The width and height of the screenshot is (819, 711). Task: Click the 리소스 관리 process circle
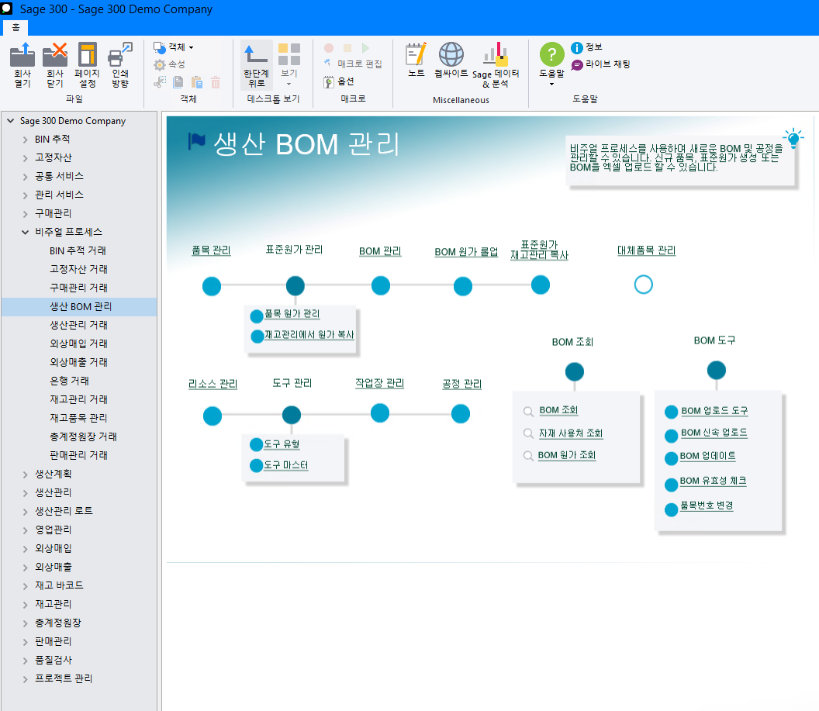pos(212,416)
